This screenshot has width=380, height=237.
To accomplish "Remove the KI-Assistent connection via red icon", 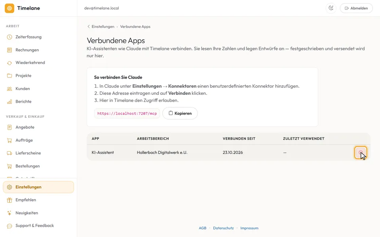I will pyautogui.click(x=360, y=152).
